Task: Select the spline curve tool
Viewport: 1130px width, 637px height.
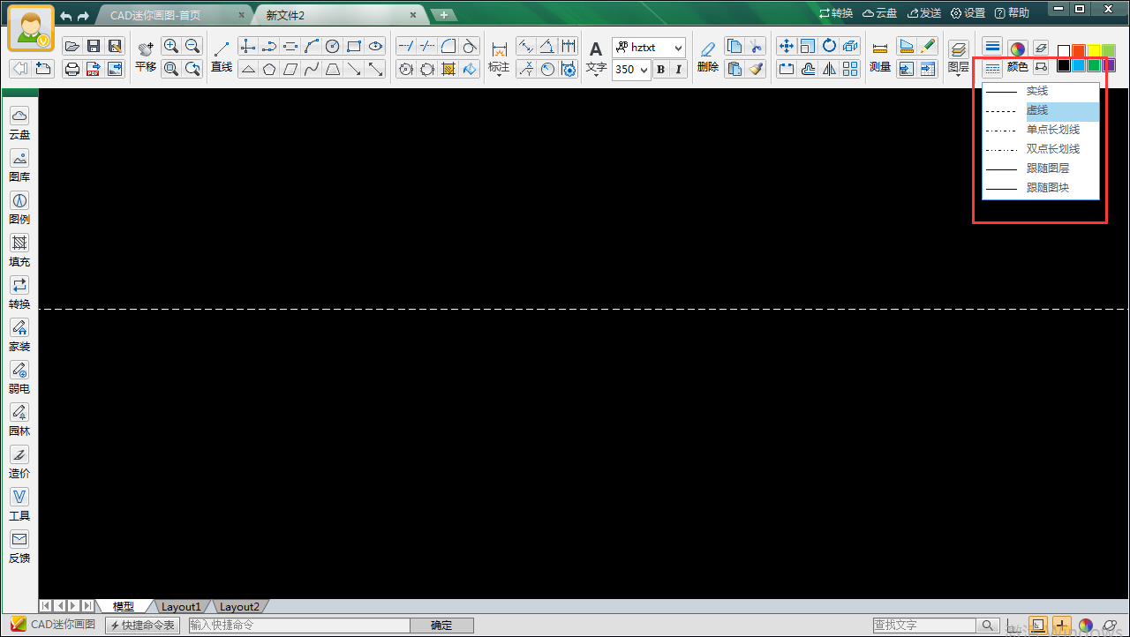Action: pos(312,69)
